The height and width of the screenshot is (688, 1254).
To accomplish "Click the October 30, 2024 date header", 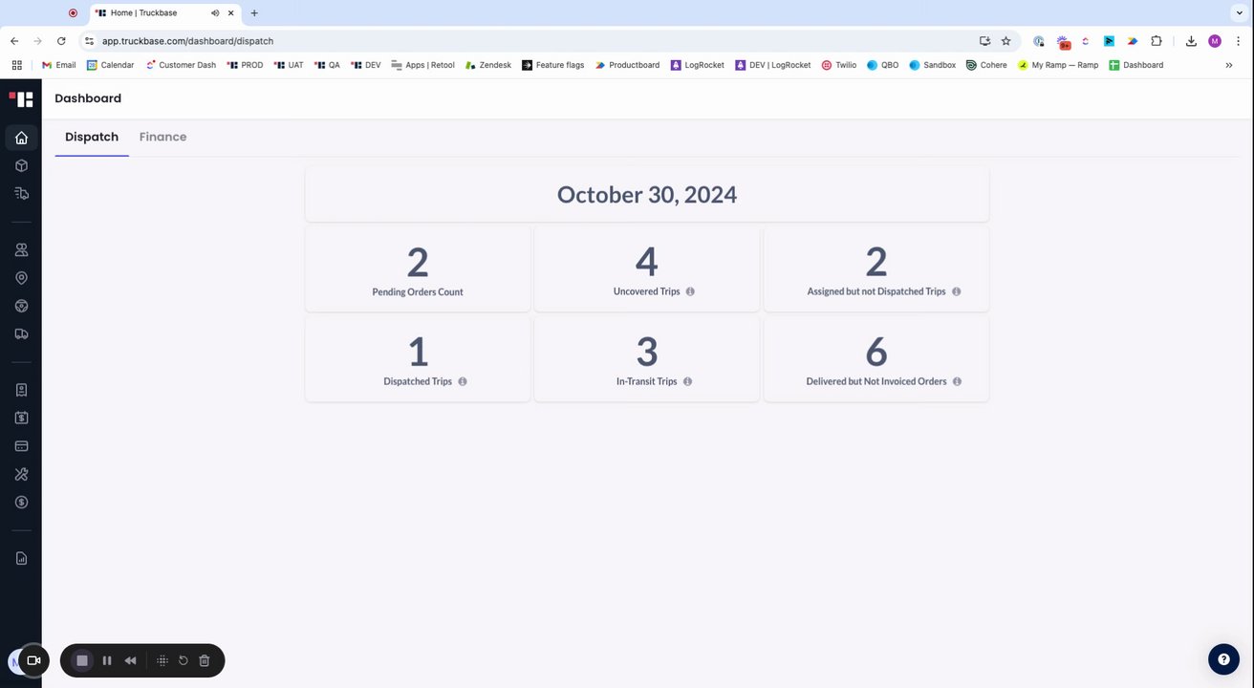I will (647, 195).
